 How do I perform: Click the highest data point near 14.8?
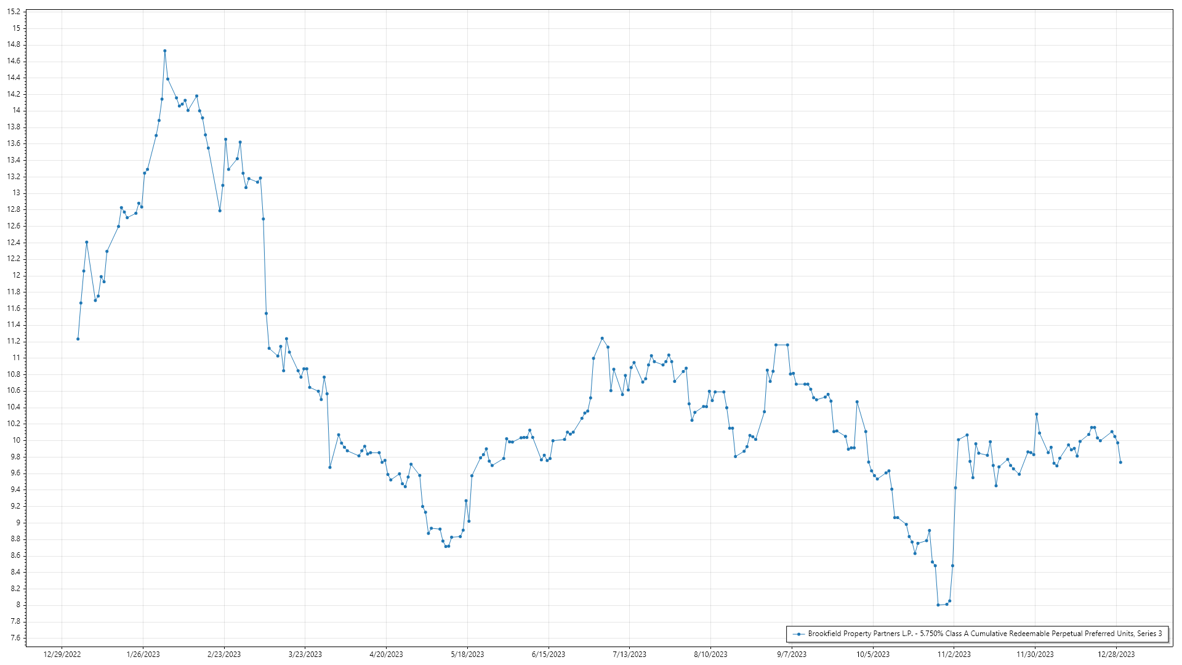click(165, 51)
